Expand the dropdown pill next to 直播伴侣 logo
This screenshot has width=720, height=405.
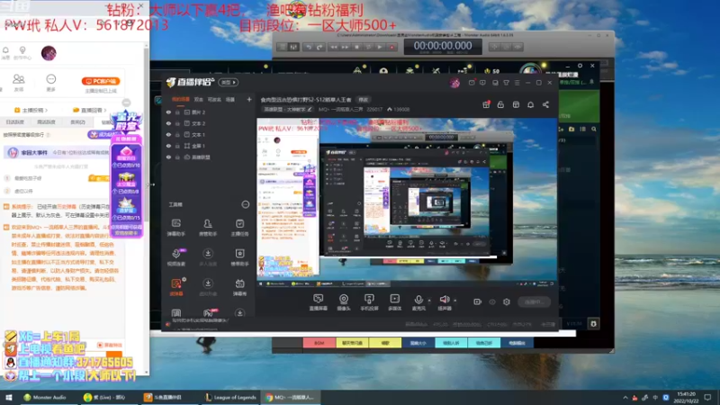[229, 82]
